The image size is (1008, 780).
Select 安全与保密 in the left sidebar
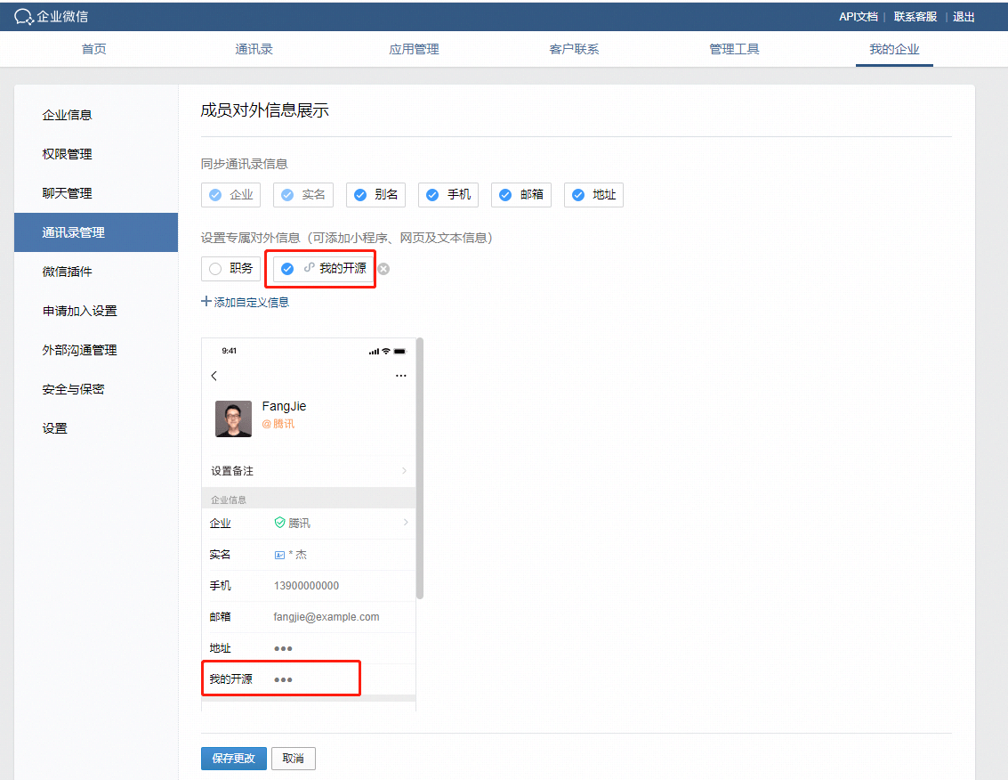(x=73, y=389)
